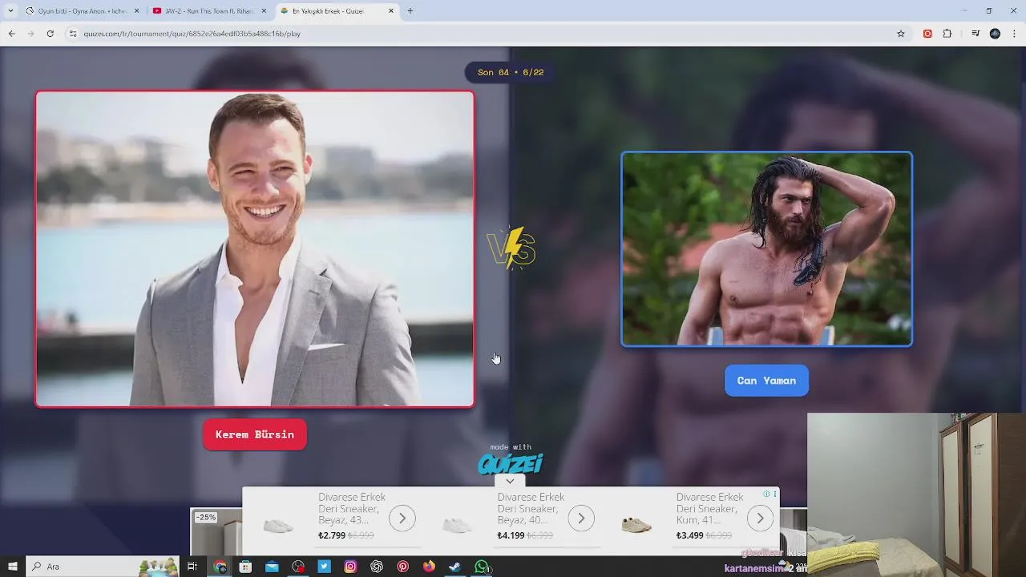The image size is (1026, 577).
Task: Go back to previous page
Action: click(11, 34)
